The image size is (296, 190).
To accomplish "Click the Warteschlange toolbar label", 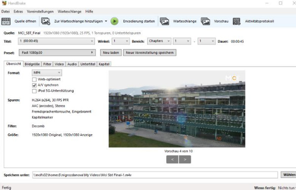I will (185, 21).
